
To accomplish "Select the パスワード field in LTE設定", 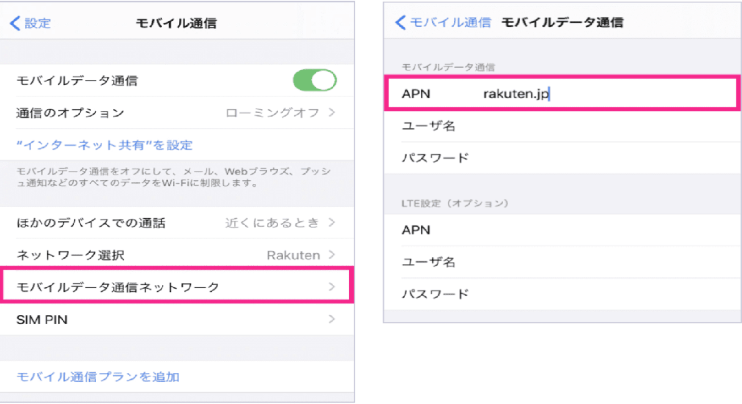I will (562, 294).
